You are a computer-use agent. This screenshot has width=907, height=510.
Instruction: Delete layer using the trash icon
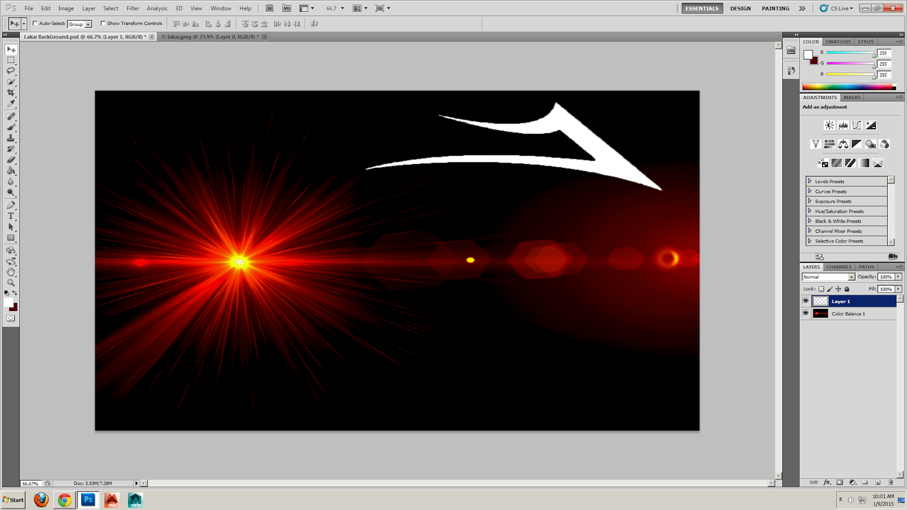click(891, 483)
